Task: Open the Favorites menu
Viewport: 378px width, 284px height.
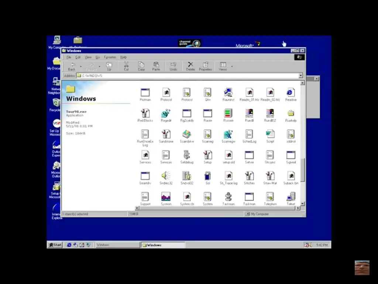Action: [110, 57]
